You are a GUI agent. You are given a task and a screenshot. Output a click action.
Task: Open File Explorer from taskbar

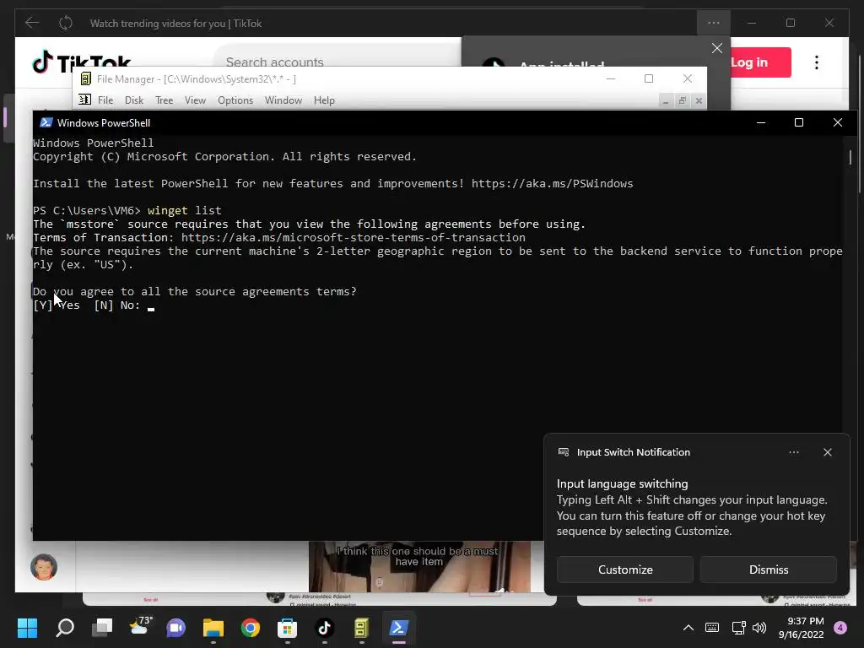tap(213, 628)
